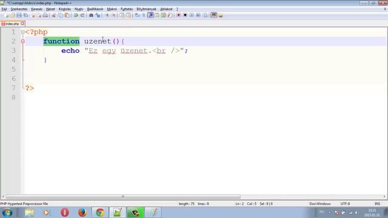
Task: Click the Copy toolbar icon
Action: [61, 15]
